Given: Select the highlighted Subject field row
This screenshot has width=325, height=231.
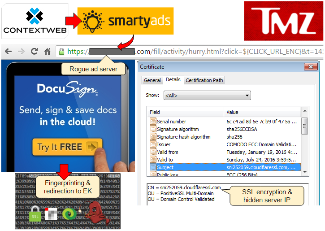Looking at the screenshot, I should pos(225,167).
